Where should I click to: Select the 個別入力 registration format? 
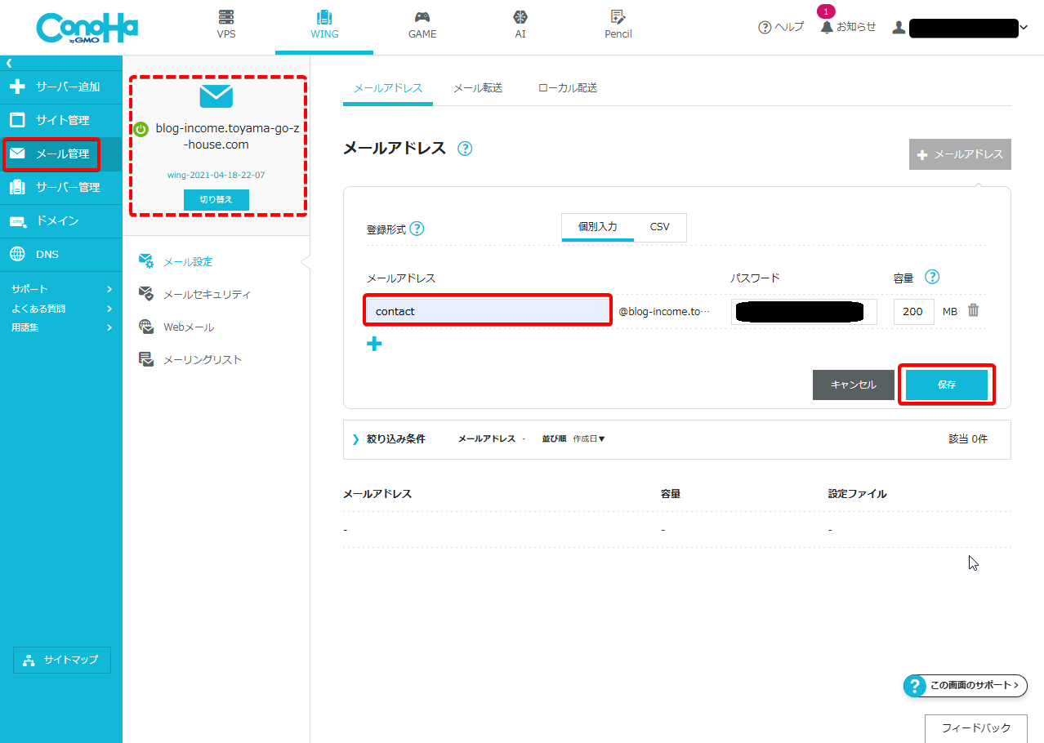(x=597, y=227)
